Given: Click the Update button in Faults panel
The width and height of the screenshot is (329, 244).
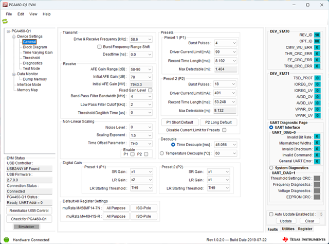Looking at the screenshot, I should (x=286, y=221).
